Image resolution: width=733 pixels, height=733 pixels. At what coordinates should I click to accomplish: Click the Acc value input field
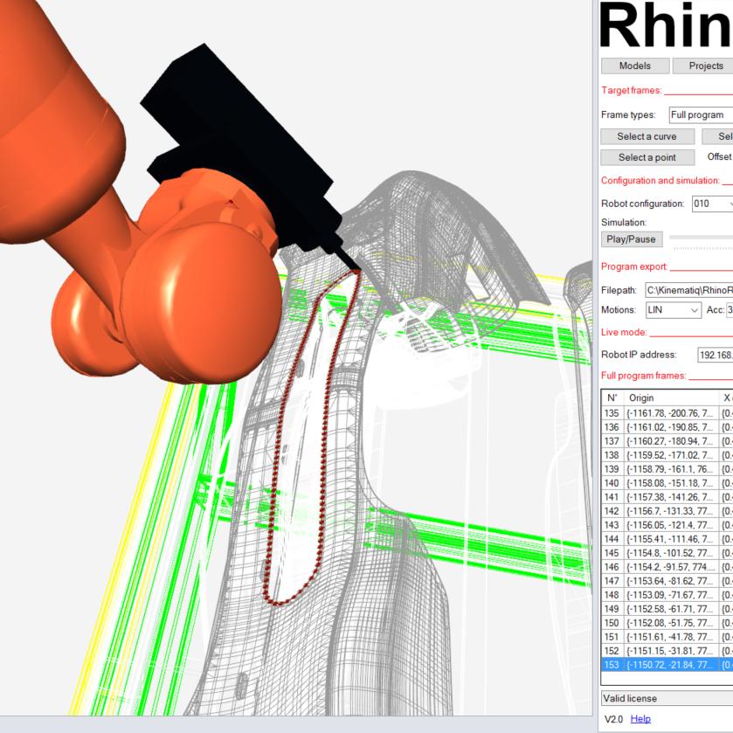[729, 310]
